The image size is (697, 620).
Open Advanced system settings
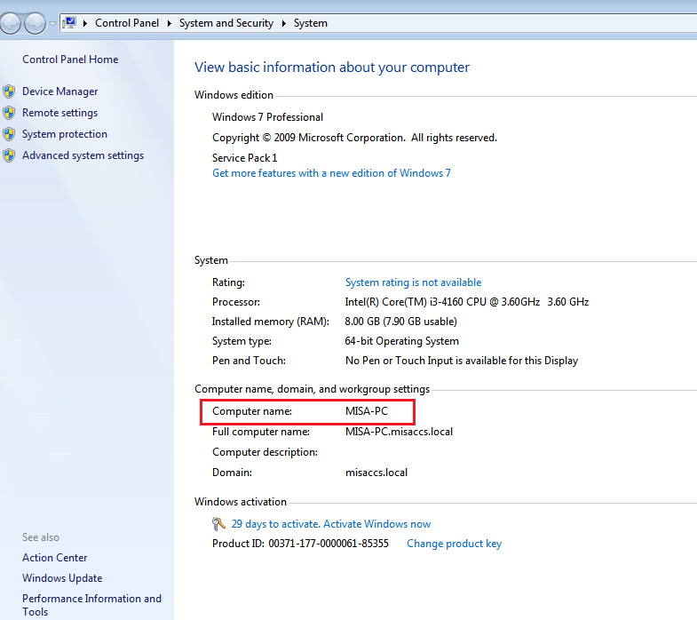tap(83, 155)
